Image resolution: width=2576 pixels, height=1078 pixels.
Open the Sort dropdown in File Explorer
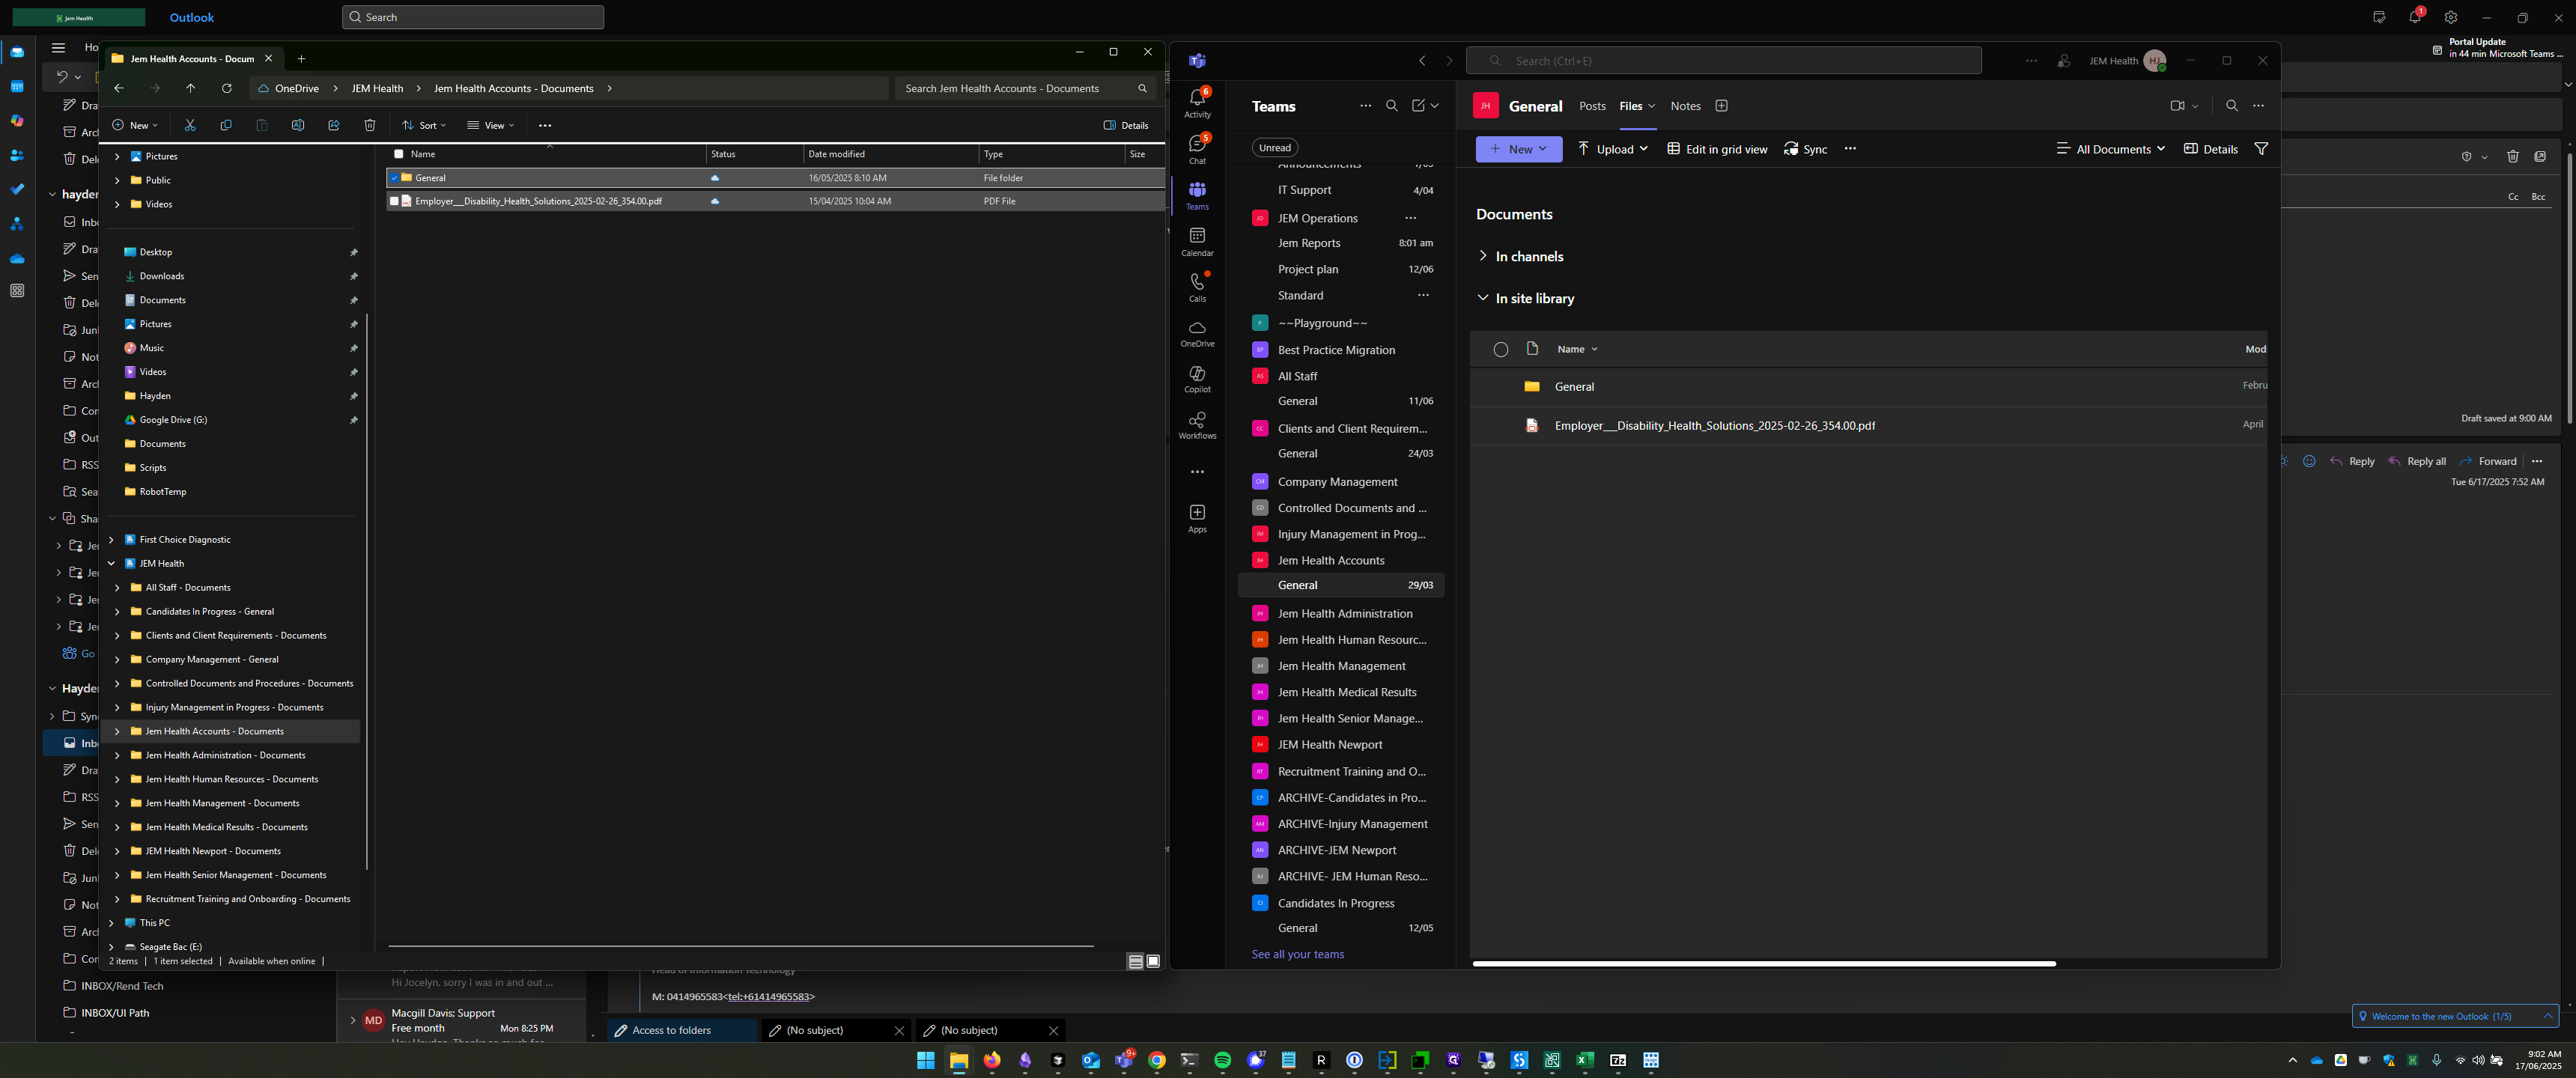pyautogui.click(x=424, y=125)
